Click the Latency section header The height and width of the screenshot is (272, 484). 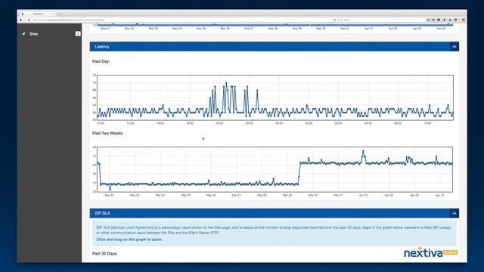click(274, 47)
